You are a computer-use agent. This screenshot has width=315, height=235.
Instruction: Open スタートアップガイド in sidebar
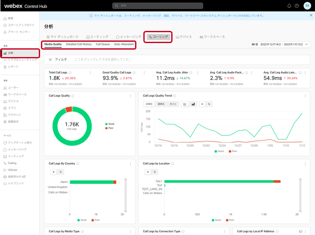(x=19, y=25)
